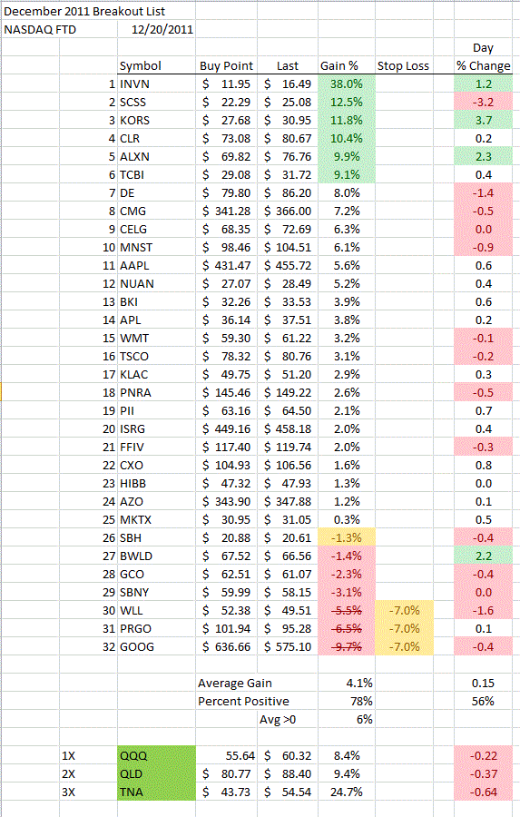The width and height of the screenshot is (520, 817).
Task: Select the 'Buy Point' header cell
Action: [x=226, y=65]
